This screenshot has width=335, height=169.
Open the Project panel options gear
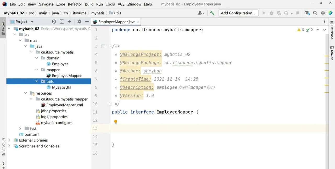[79, 22]
